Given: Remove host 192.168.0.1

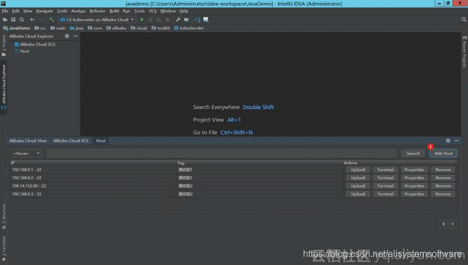Looking at the screenshot, I should [443, 170].
